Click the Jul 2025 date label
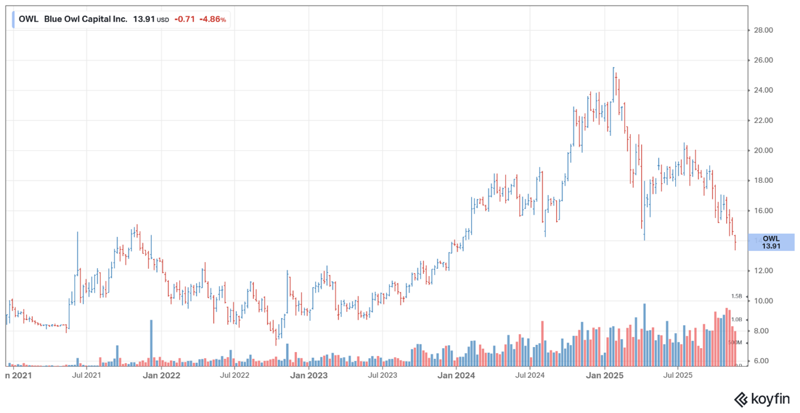 point(677,376)
